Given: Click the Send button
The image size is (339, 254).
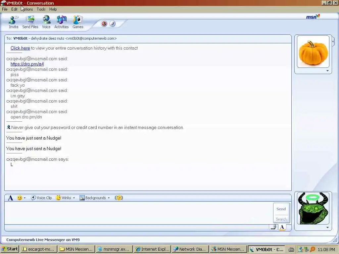Looking at the screenshot, I should pyautogui.click(x=281, y=209).
